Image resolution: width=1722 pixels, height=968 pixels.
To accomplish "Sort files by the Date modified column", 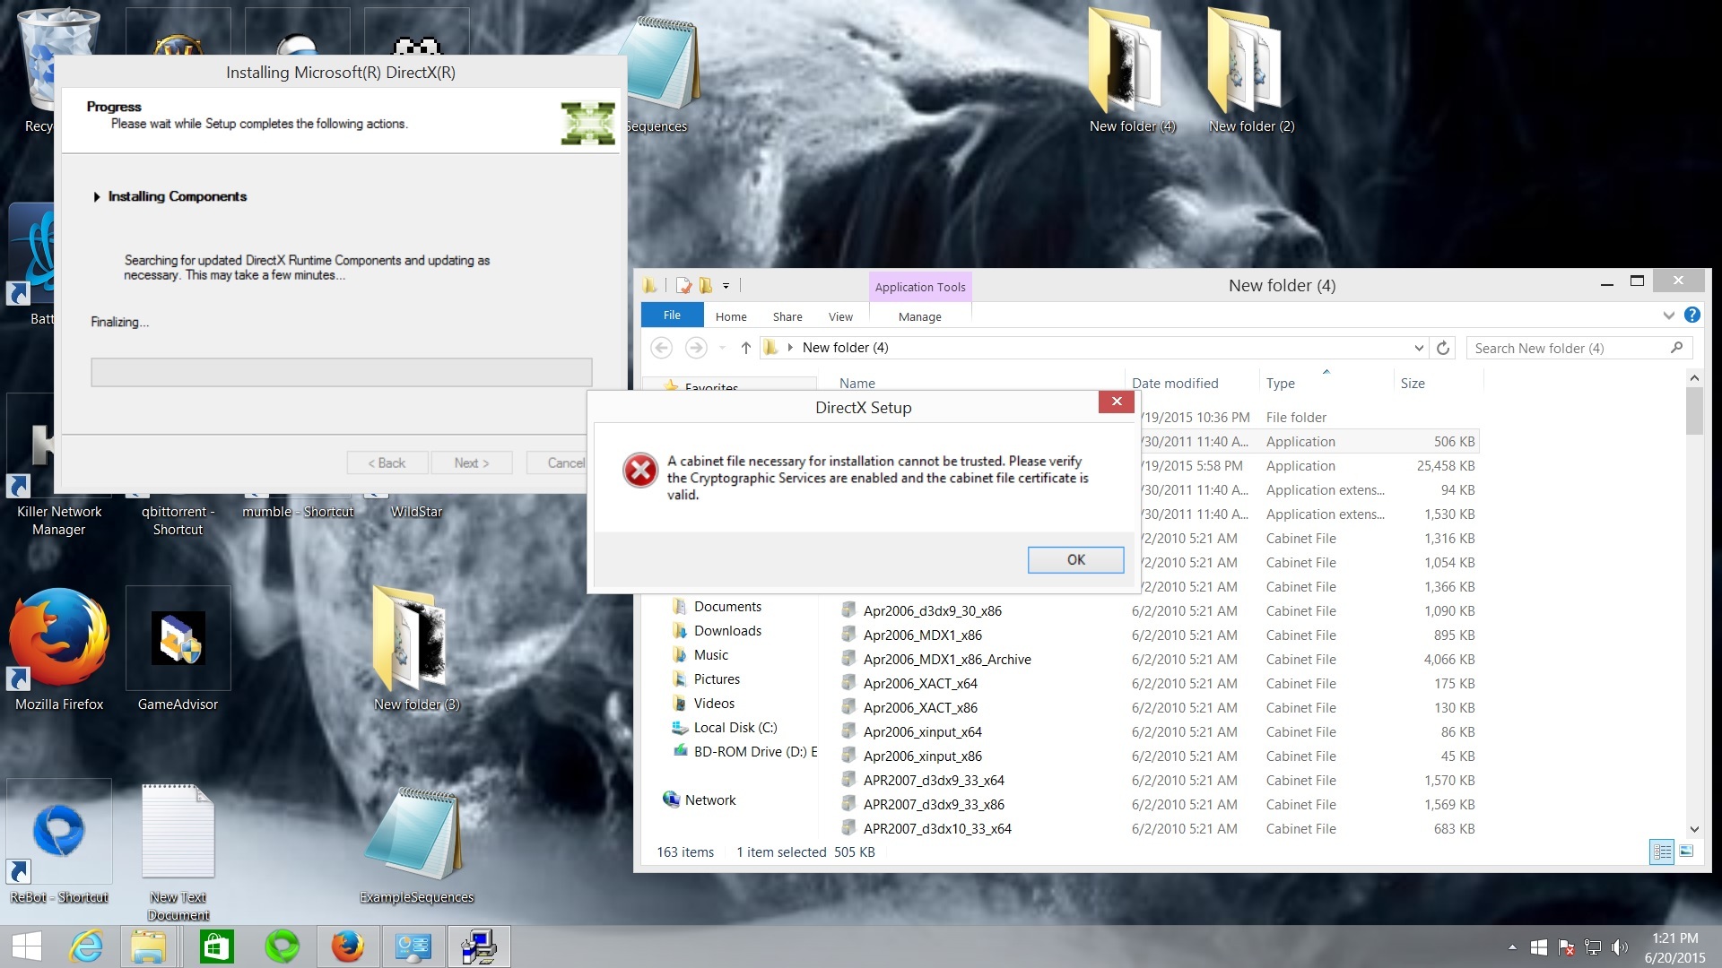I will click(x=1175, y=384).
